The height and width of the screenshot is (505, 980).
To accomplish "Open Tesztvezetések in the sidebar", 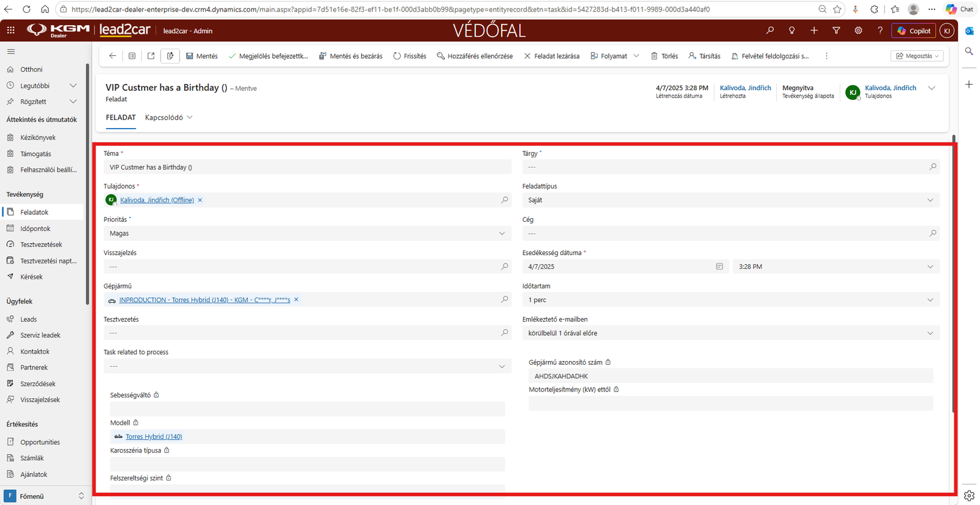I will 42,245.
